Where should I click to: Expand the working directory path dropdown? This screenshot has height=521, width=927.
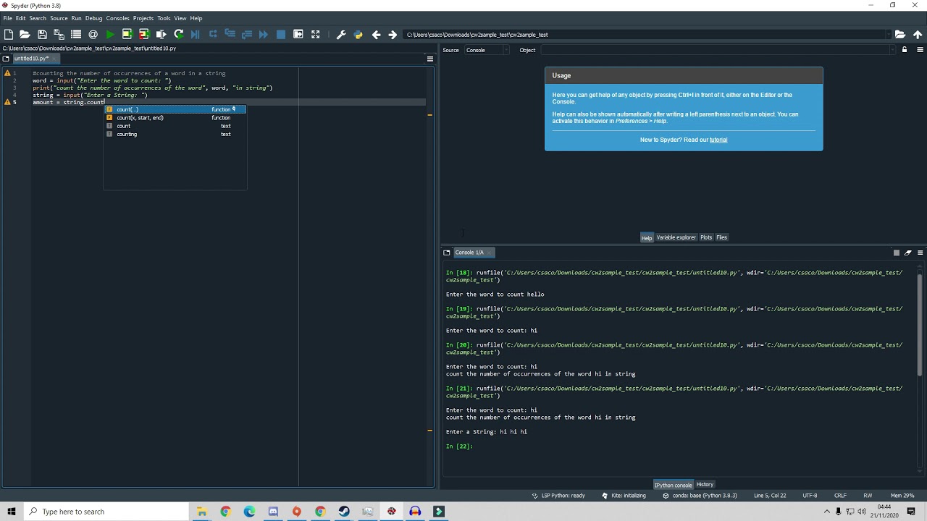point(888,34)
